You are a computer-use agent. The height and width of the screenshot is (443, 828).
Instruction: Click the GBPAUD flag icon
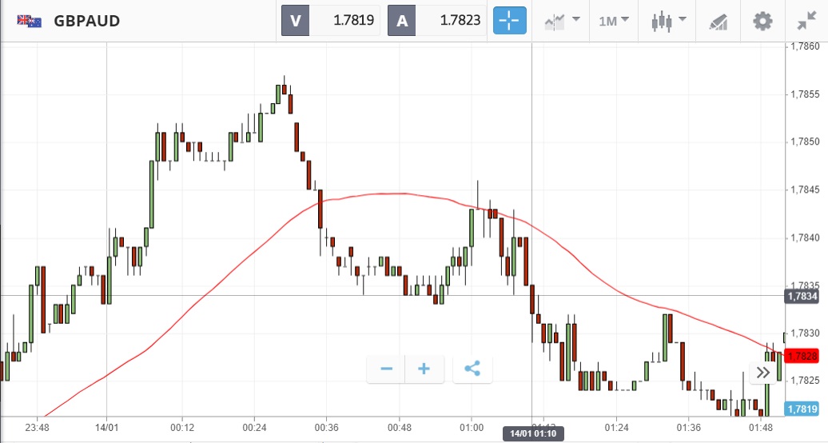[x=30, y=21]
